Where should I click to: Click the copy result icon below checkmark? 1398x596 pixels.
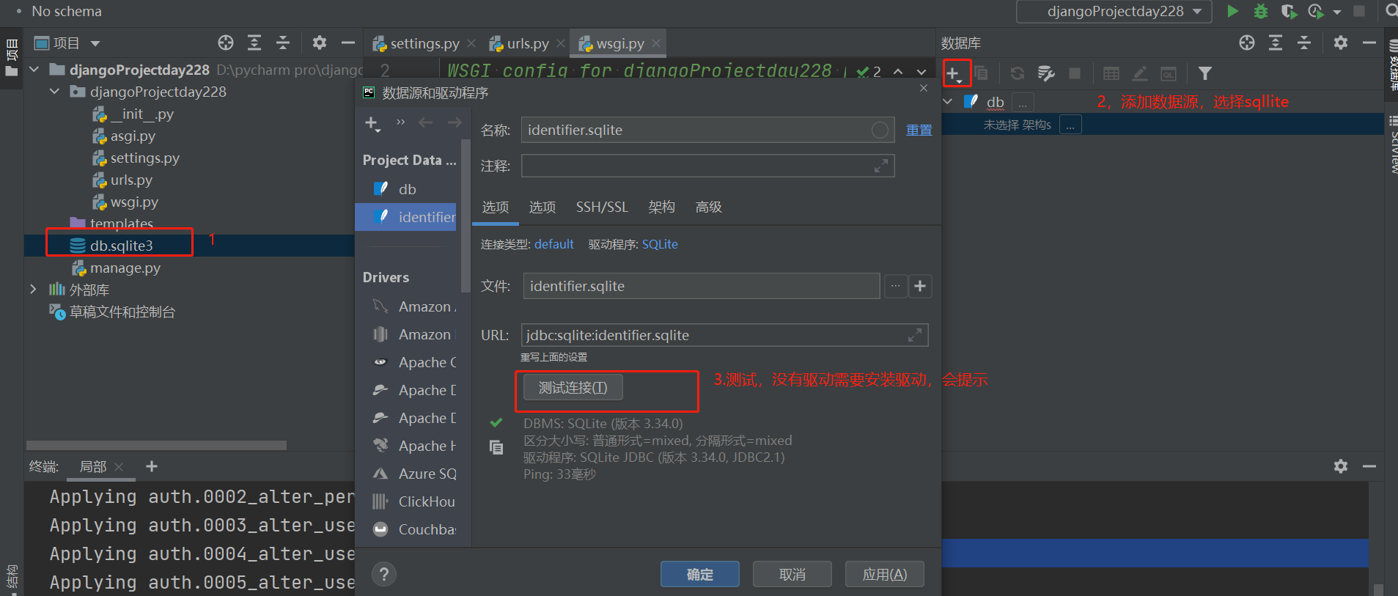pyautogui.click(x=496, y=447)
